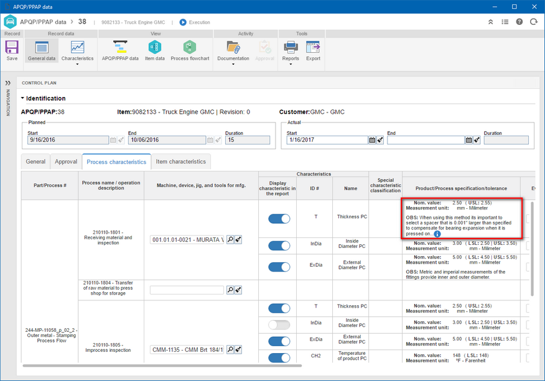The width and height of the screenshot is (545, 381).
Task: Clear the MURATA machine field
Action: coord(238,240)
